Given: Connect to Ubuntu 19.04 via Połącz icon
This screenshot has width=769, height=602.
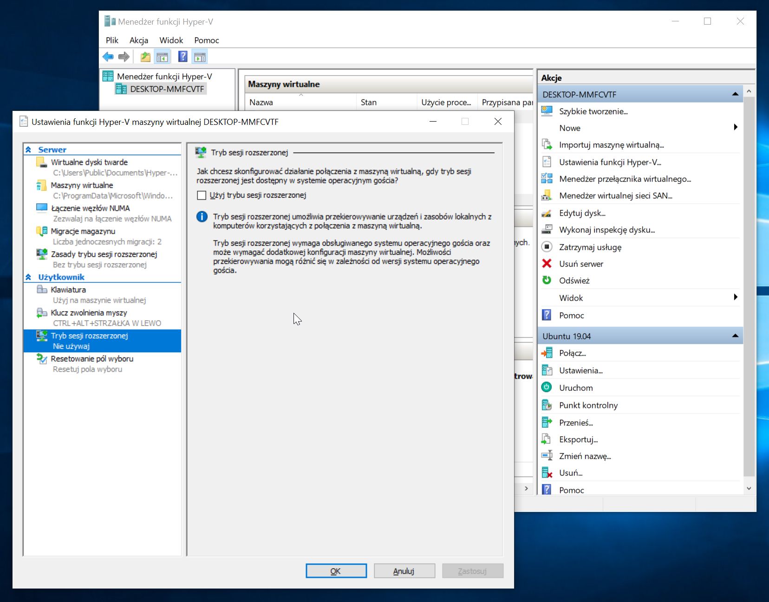Looking at the screenshot, I should coord(547,353).
